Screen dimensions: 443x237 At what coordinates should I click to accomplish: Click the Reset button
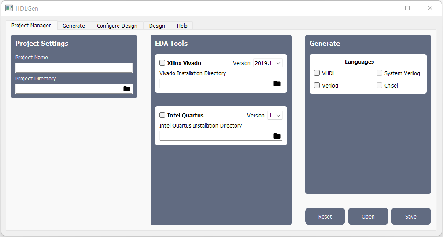pos(325,216)
